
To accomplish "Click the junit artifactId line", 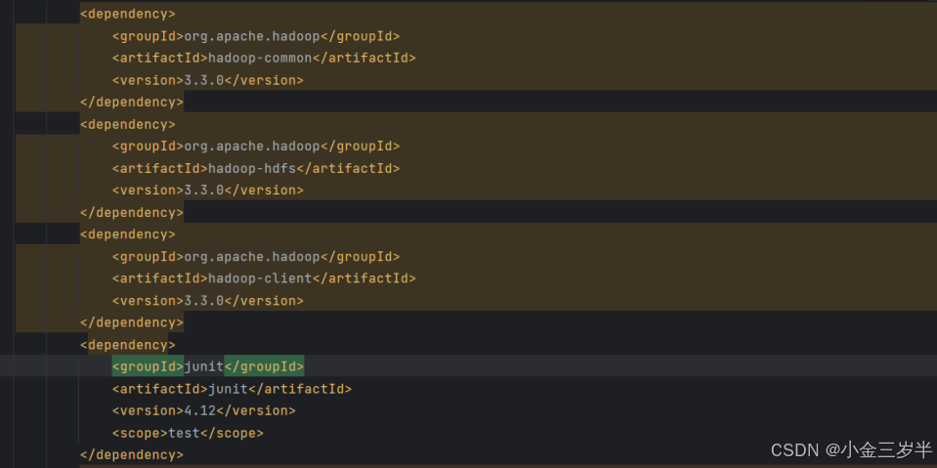I will point(232,389).
